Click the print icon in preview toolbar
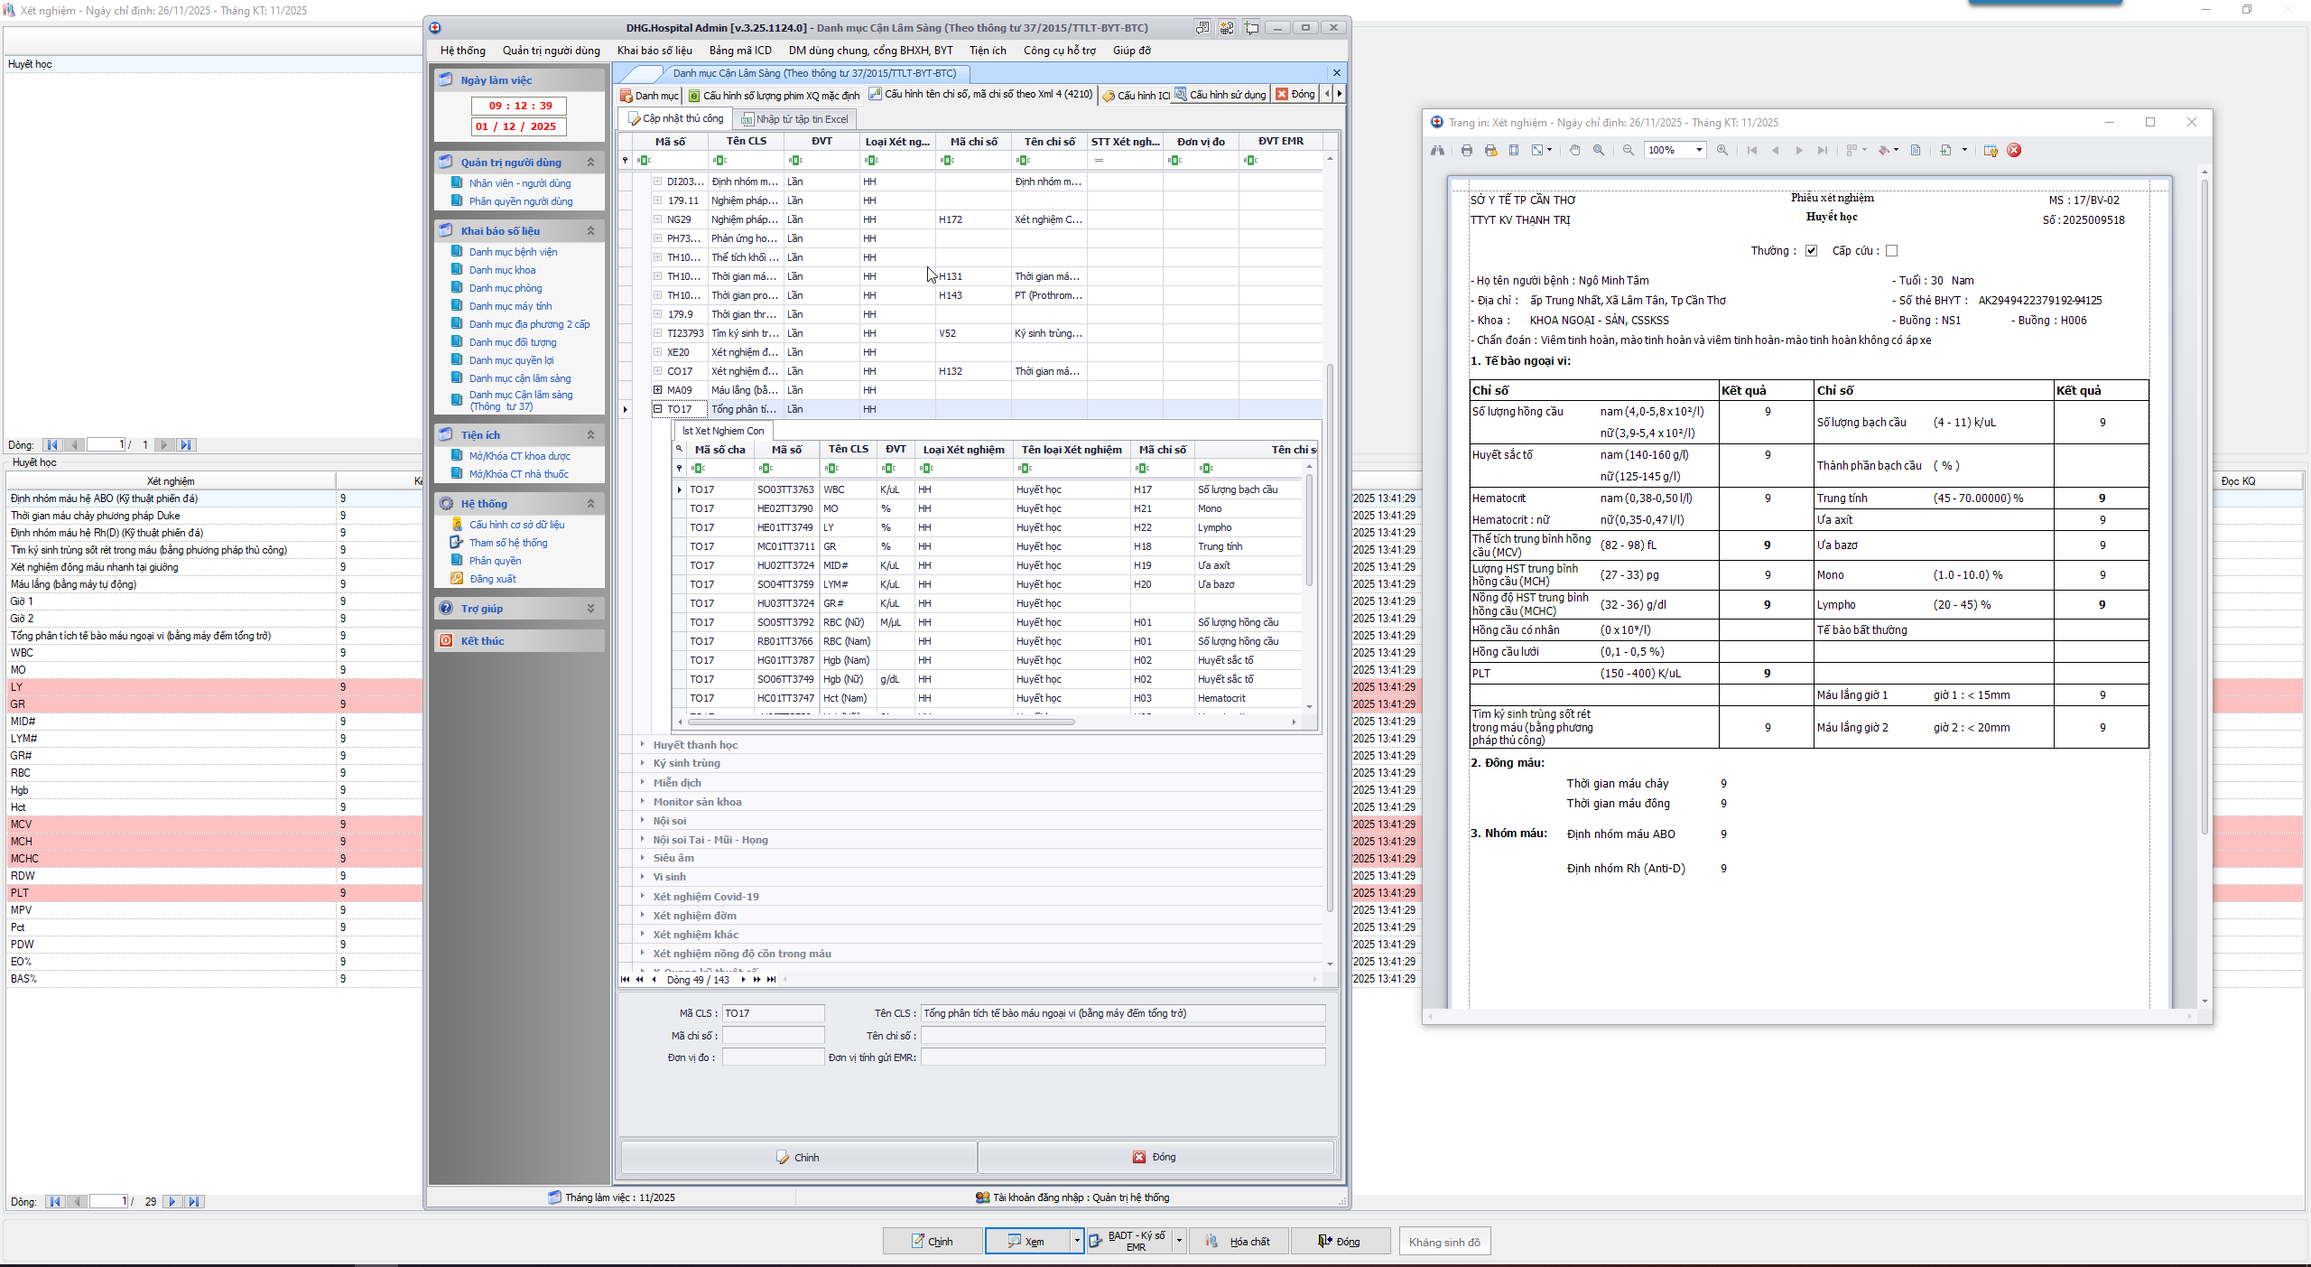 coord(1467,150)
